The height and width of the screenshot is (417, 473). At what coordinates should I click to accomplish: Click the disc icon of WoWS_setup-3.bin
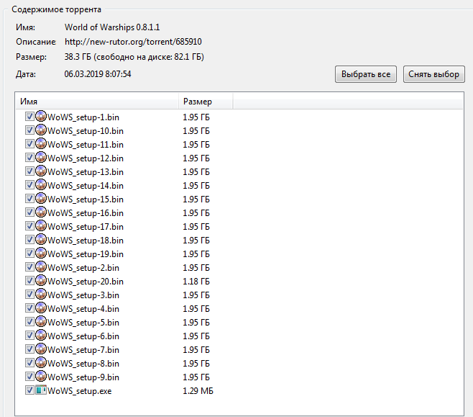(41, 295)
